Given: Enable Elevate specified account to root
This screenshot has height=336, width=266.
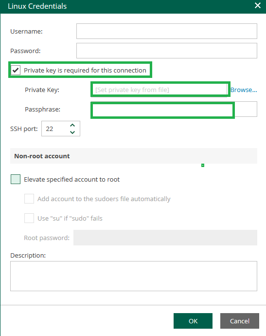Looking at the screenshot, I should tap(16, 179).
